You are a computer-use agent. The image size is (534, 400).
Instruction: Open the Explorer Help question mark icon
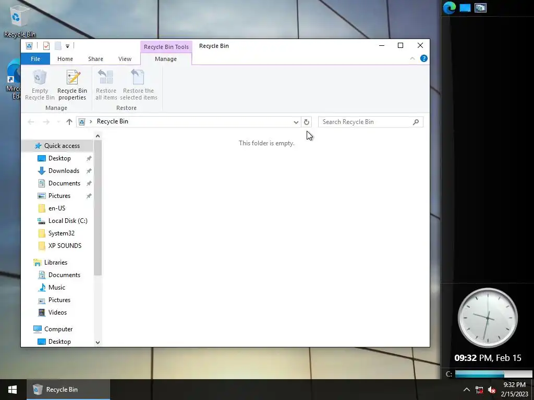pyautogui.click(x=423, y=58)
